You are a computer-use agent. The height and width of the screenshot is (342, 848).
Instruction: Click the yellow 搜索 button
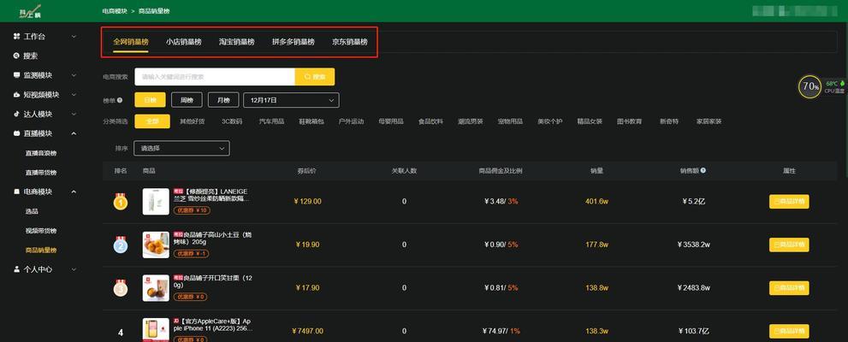click(315, 77)
